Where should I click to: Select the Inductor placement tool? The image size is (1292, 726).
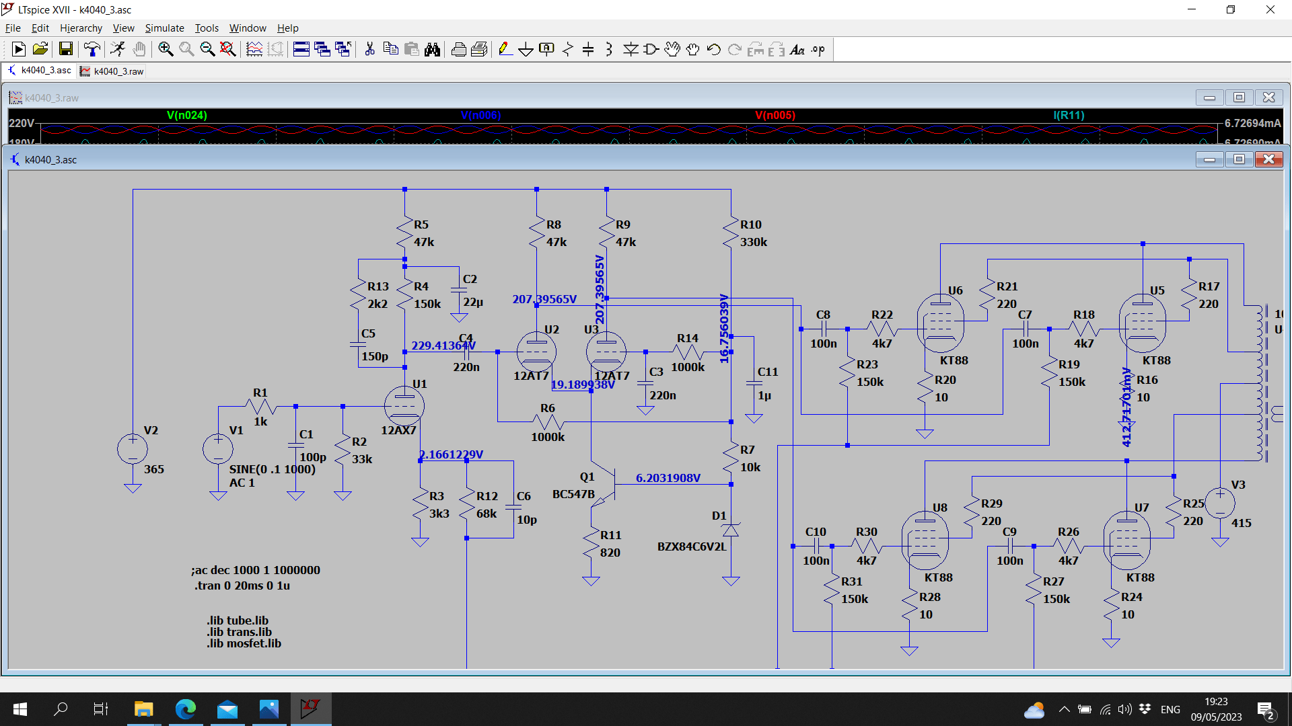[x=609, y=49]
